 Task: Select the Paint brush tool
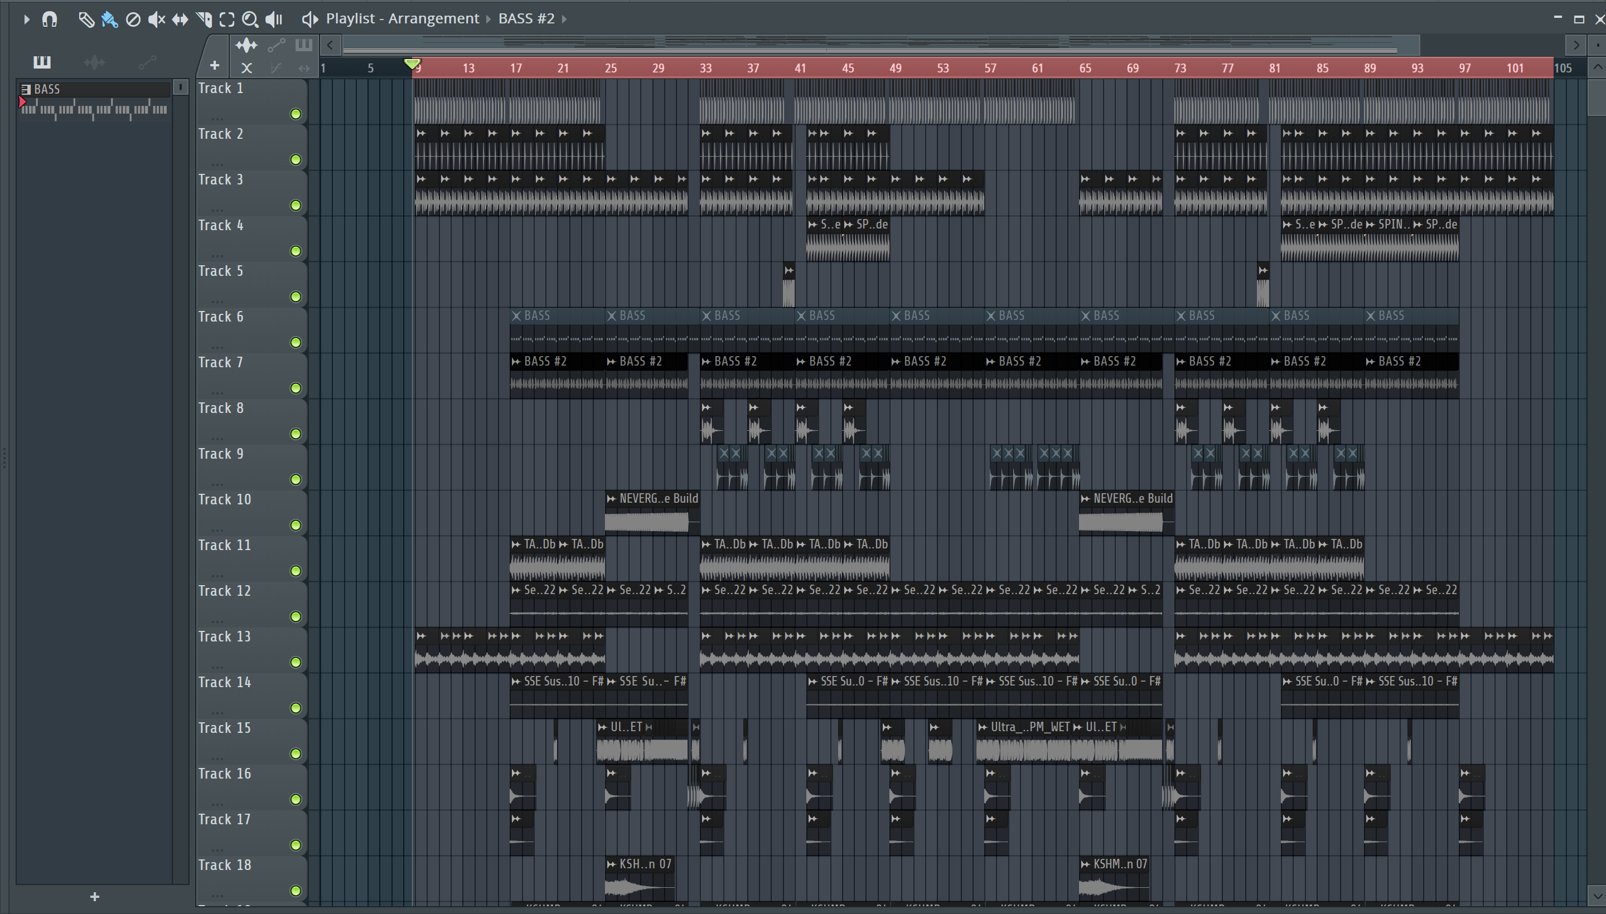click(x=109, y=20)
